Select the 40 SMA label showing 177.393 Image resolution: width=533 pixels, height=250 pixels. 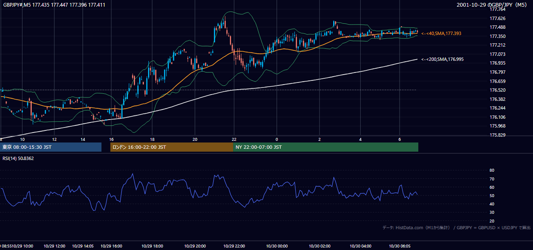click(x=441, y=33)
